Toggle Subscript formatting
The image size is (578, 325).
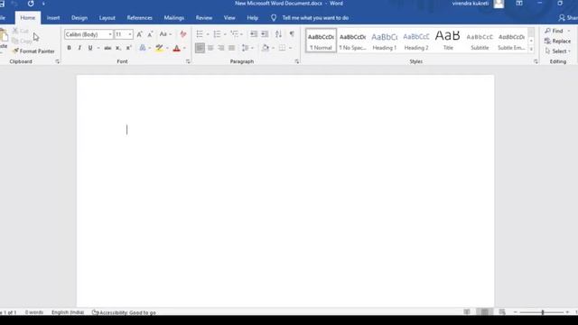[x=118, y=48]
